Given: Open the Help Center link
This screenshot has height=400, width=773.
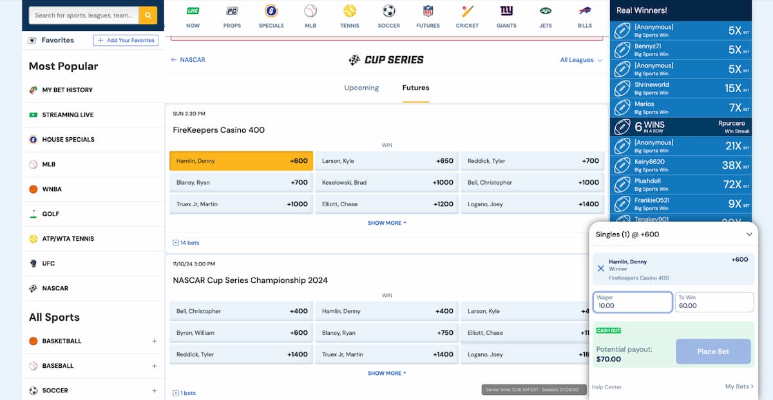Looking at the screenshot, I should tap(607, 387).
